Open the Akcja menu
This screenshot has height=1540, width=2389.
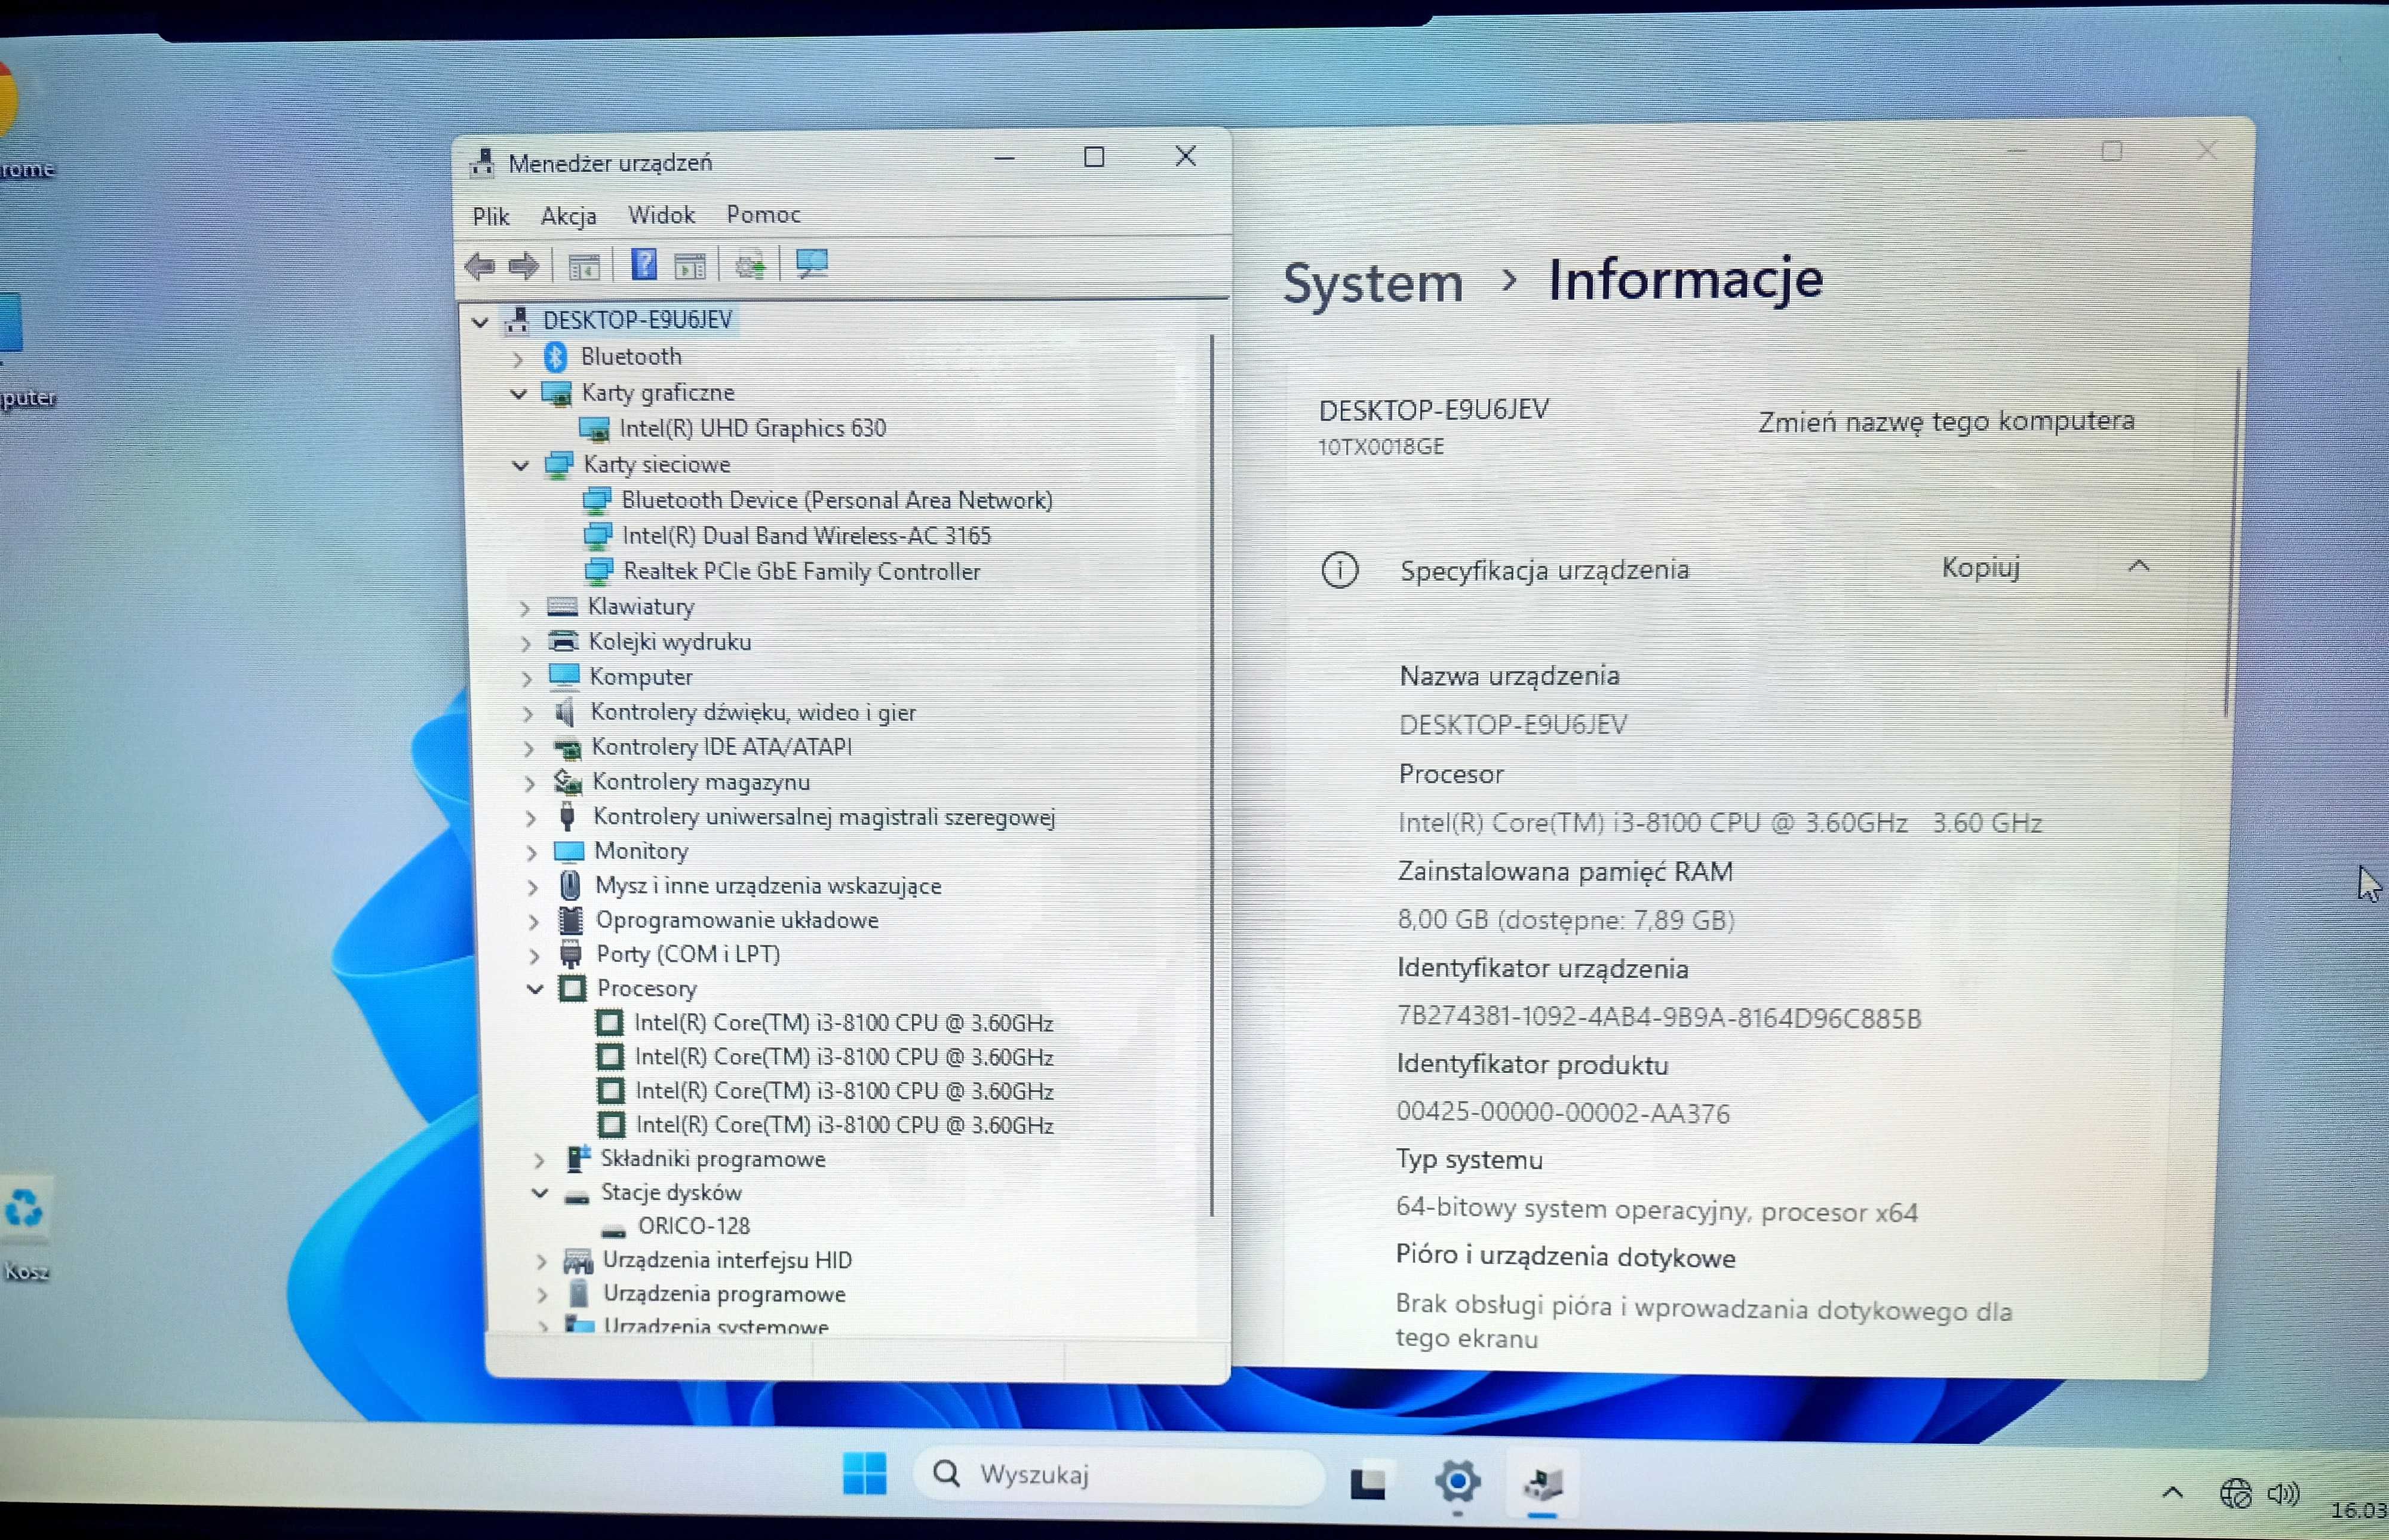[x=568, y=216]
